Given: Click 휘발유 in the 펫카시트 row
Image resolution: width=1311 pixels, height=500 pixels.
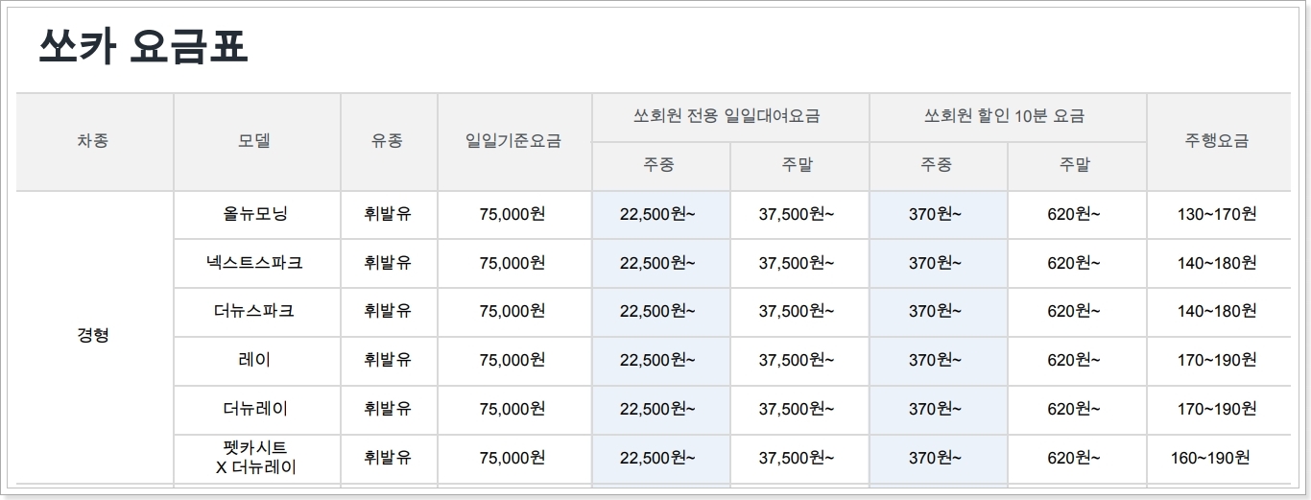Looking at the screenshot, I should pyautogui.click(x=388, y=458).
